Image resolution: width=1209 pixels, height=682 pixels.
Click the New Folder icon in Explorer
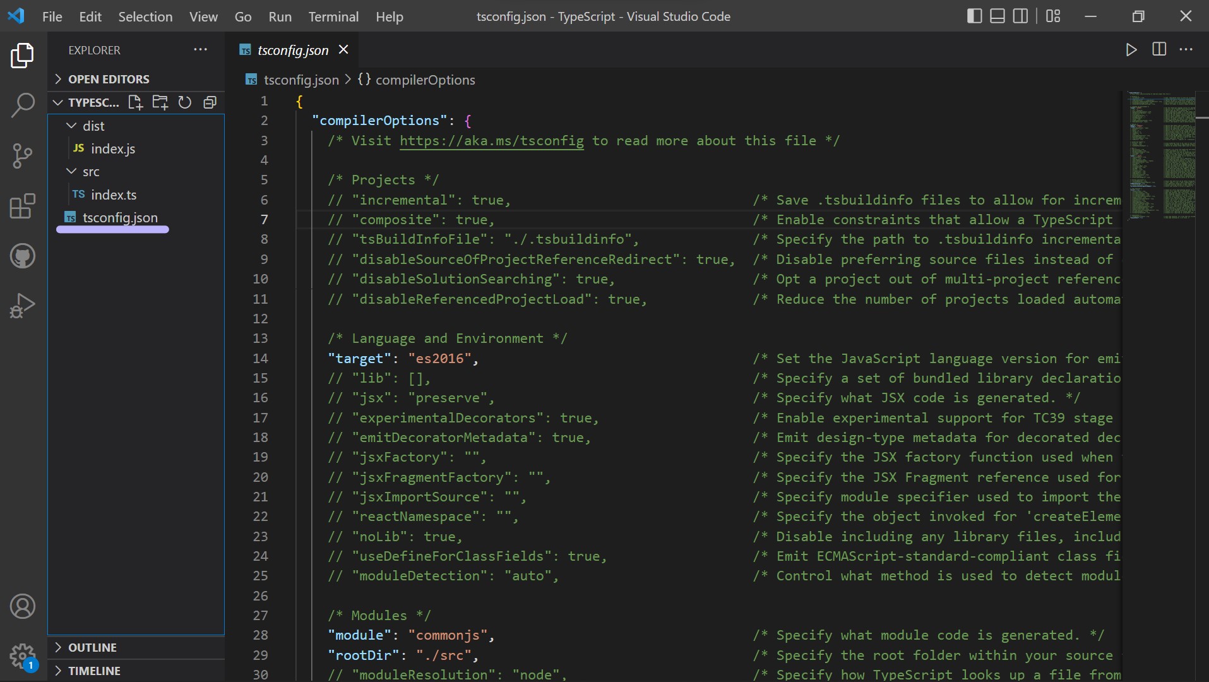pos(160,102)
